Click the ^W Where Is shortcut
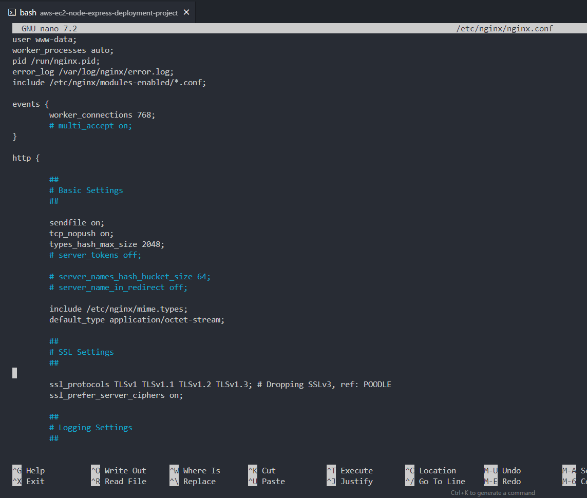The image size is (587, 498). (195, 471)
